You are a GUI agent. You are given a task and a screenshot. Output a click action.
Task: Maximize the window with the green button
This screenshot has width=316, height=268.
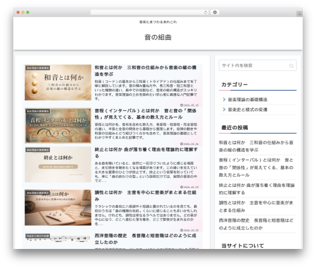pyautogui.click(x=28, y=12)
